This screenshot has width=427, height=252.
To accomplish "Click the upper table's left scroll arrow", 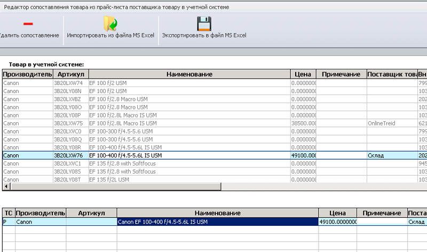I will click(x=6, y=187).
